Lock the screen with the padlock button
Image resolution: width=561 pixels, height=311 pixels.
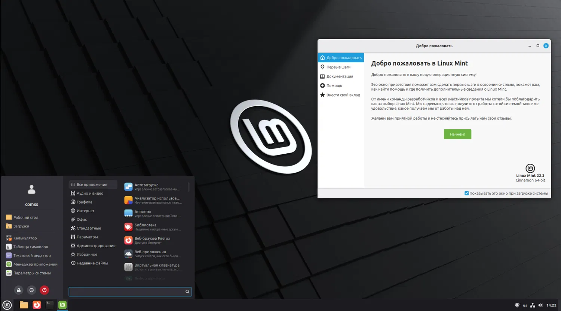click(x=19, y=290)
